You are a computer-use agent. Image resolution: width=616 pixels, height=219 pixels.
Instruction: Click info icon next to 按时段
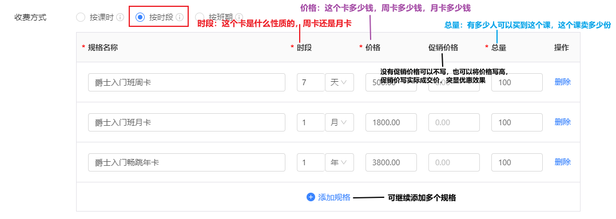point(180,17)
